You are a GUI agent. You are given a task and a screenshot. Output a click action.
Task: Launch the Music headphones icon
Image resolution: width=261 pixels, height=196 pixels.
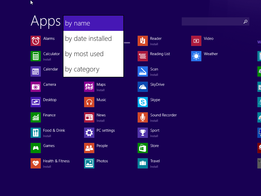point(89,102)
